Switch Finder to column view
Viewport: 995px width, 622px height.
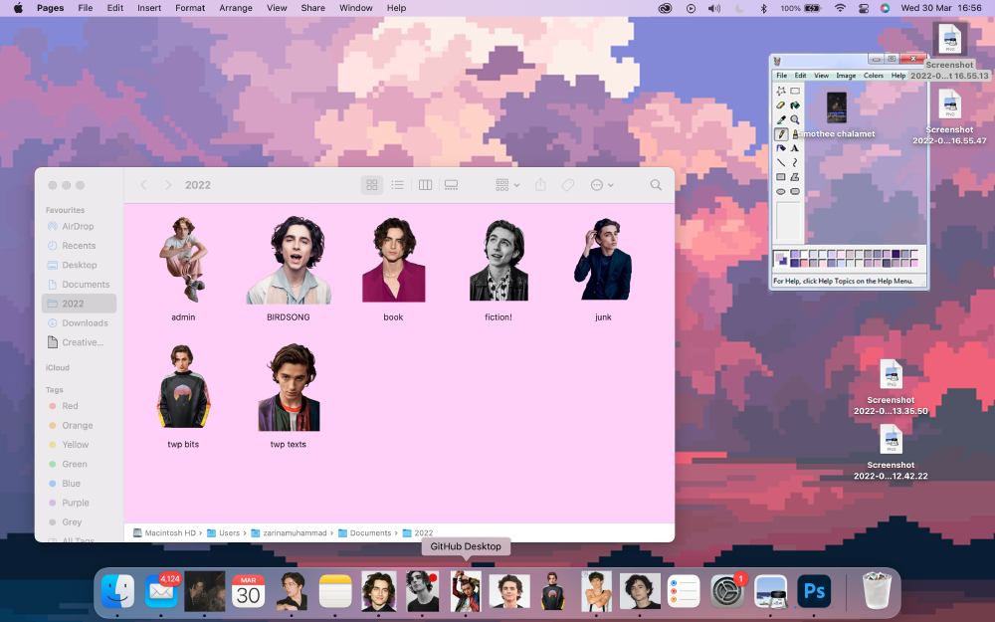425,185
